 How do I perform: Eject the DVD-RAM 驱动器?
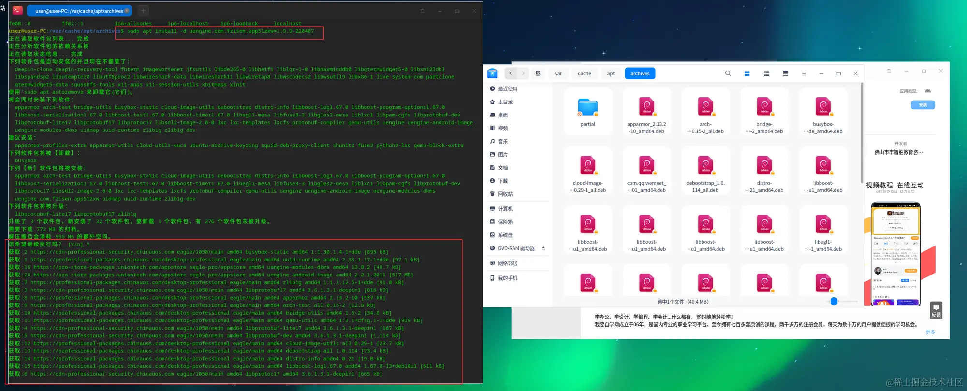[543, 248]
